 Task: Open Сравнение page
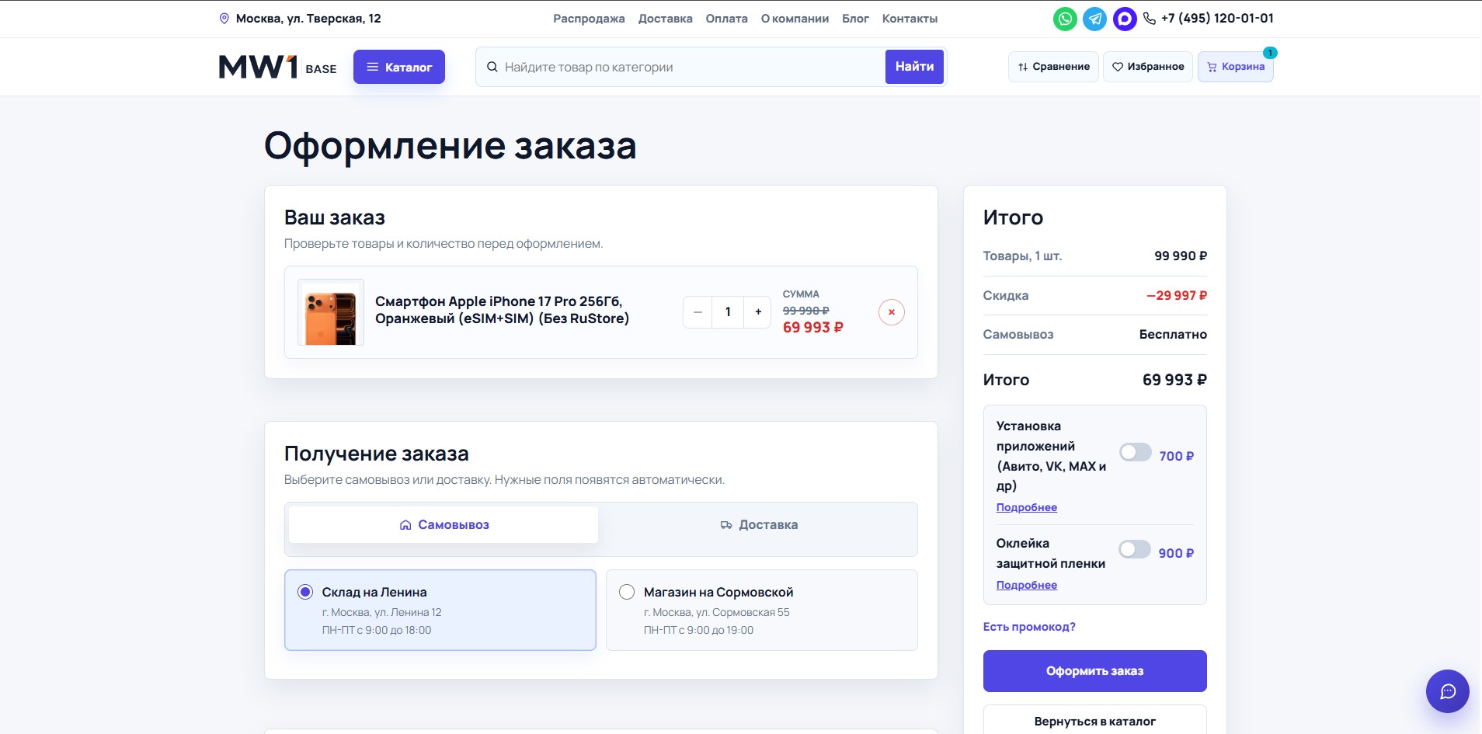click(x=1053, y=67)
